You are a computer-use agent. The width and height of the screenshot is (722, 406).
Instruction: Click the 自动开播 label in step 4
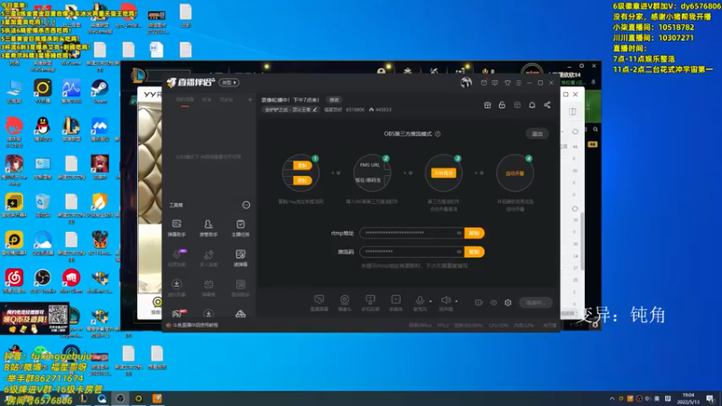point(514,173)
